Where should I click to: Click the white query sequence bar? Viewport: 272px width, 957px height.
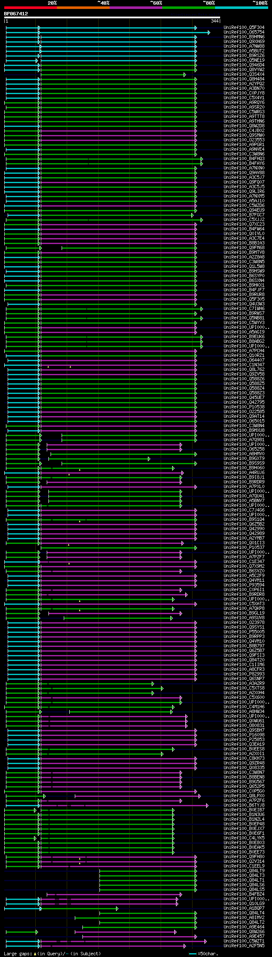[112, 17]
